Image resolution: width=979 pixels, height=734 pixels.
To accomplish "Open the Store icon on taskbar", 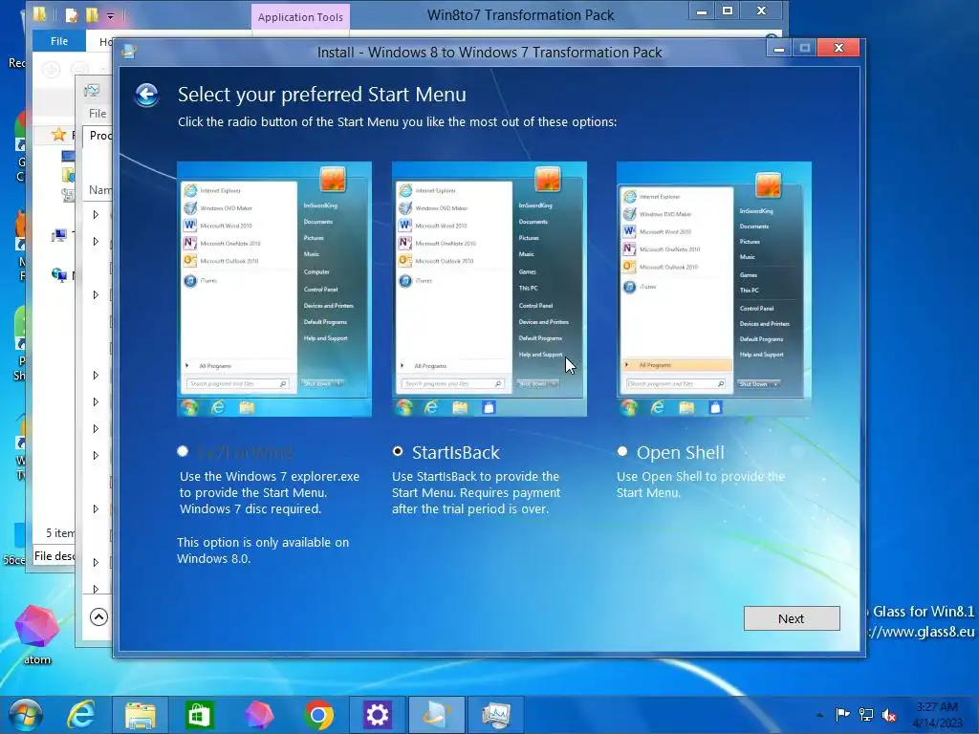I will pyautogui.click(x=199, y=715).
